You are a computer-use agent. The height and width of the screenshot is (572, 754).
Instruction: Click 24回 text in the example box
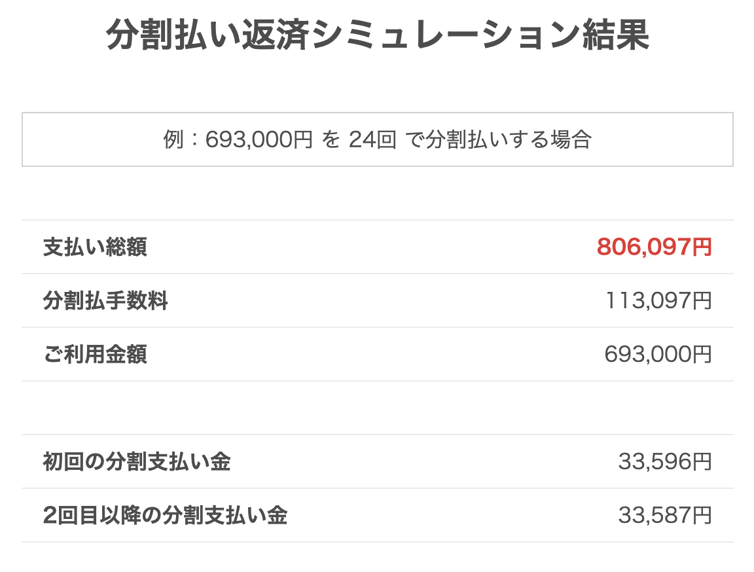tap(372, 140)
